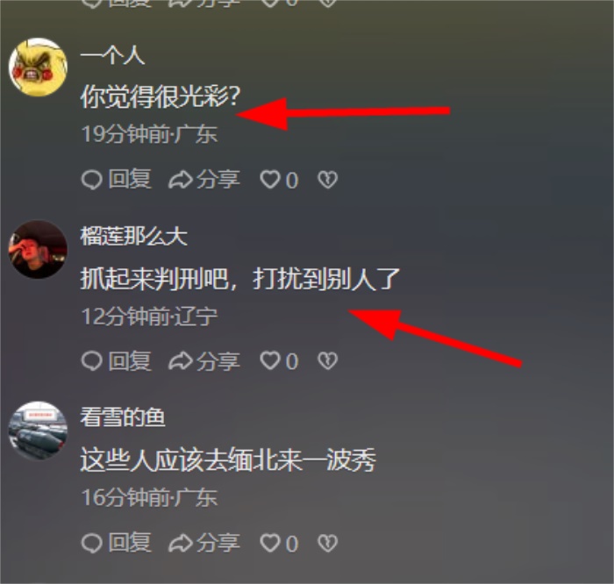Like the comment by 榴莲那么大
The image size is (614, 584).
pos(279,361)
